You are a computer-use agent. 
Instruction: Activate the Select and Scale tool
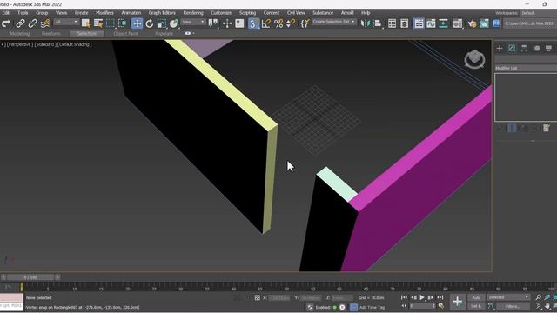coord(162,23)
